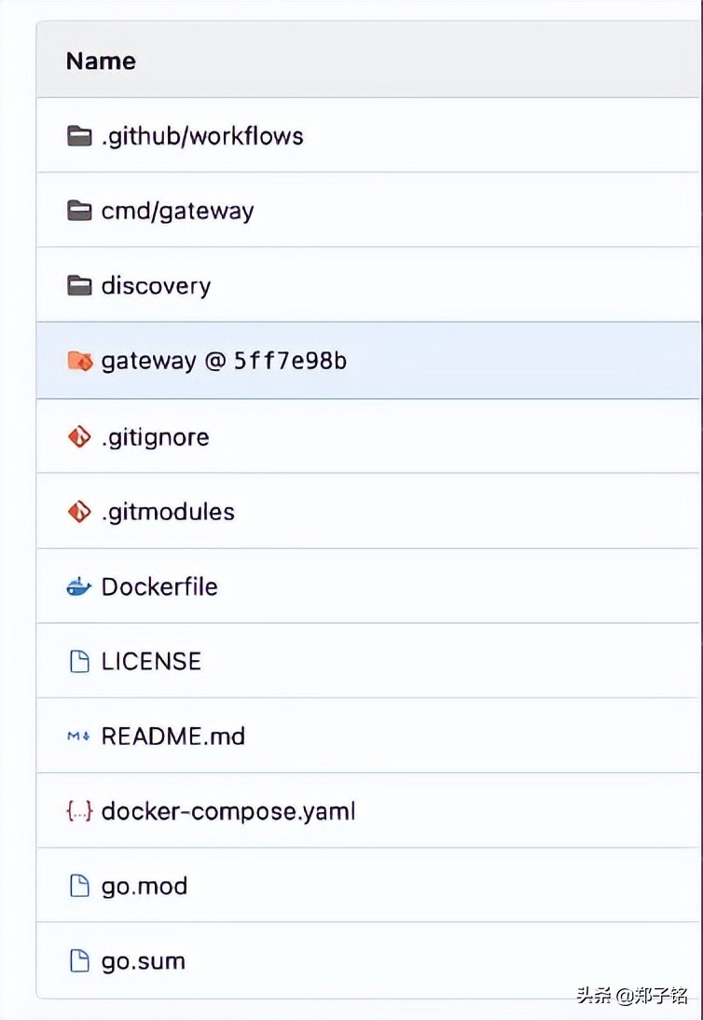Click the markdown icon beside README.md
The image size is (703, 1020).
coord(78,737)
